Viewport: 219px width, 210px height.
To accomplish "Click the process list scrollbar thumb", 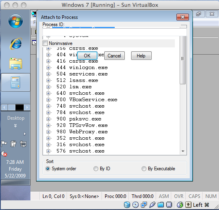I will coord(182,60).
